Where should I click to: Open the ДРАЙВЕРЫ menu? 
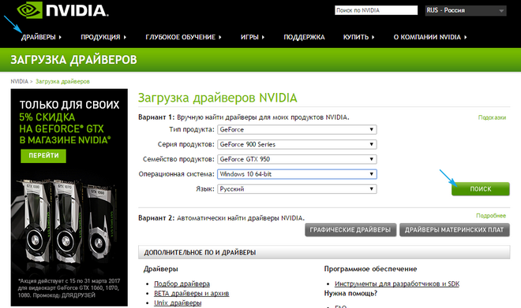(41, 37)
